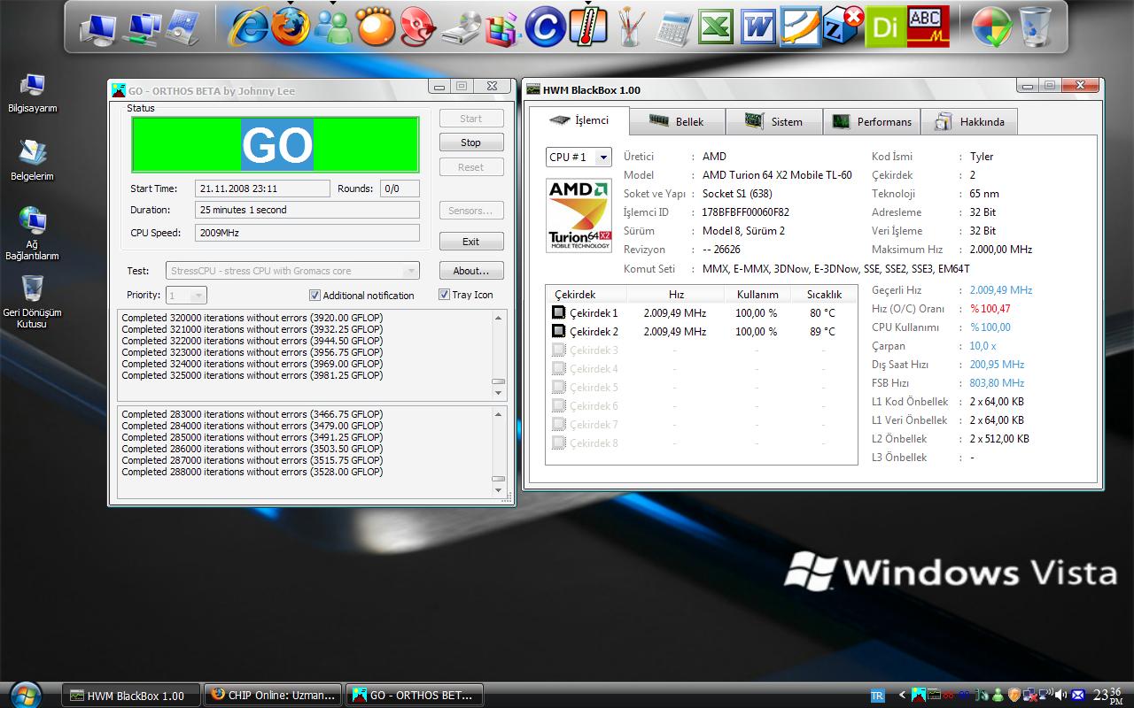
Task: Launch Firefox from the top dock
Action: coord(291,27)
